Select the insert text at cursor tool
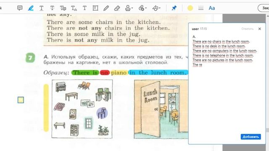Viewport: 269px width, 151px height. (74, 8)
